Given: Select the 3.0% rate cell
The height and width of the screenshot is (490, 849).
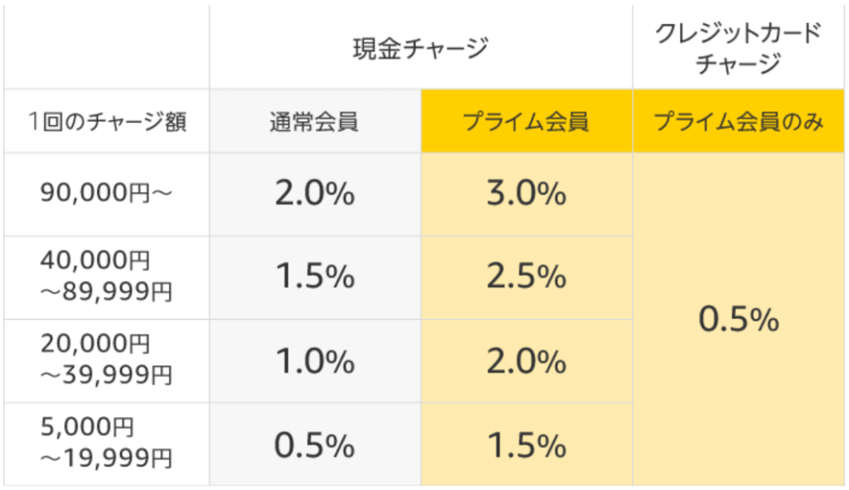Looking at the screenshot, I should [x=526, y=195].
